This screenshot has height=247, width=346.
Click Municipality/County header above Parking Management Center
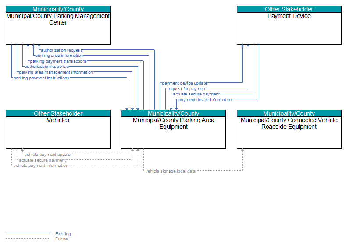tap(58, 9)
